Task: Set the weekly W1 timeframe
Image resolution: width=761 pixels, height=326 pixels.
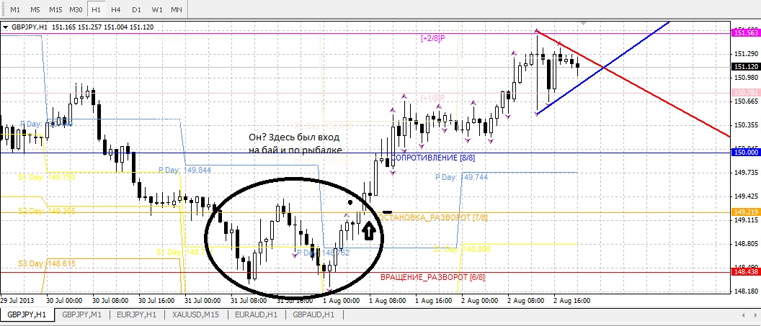Action: pos(157,9)
